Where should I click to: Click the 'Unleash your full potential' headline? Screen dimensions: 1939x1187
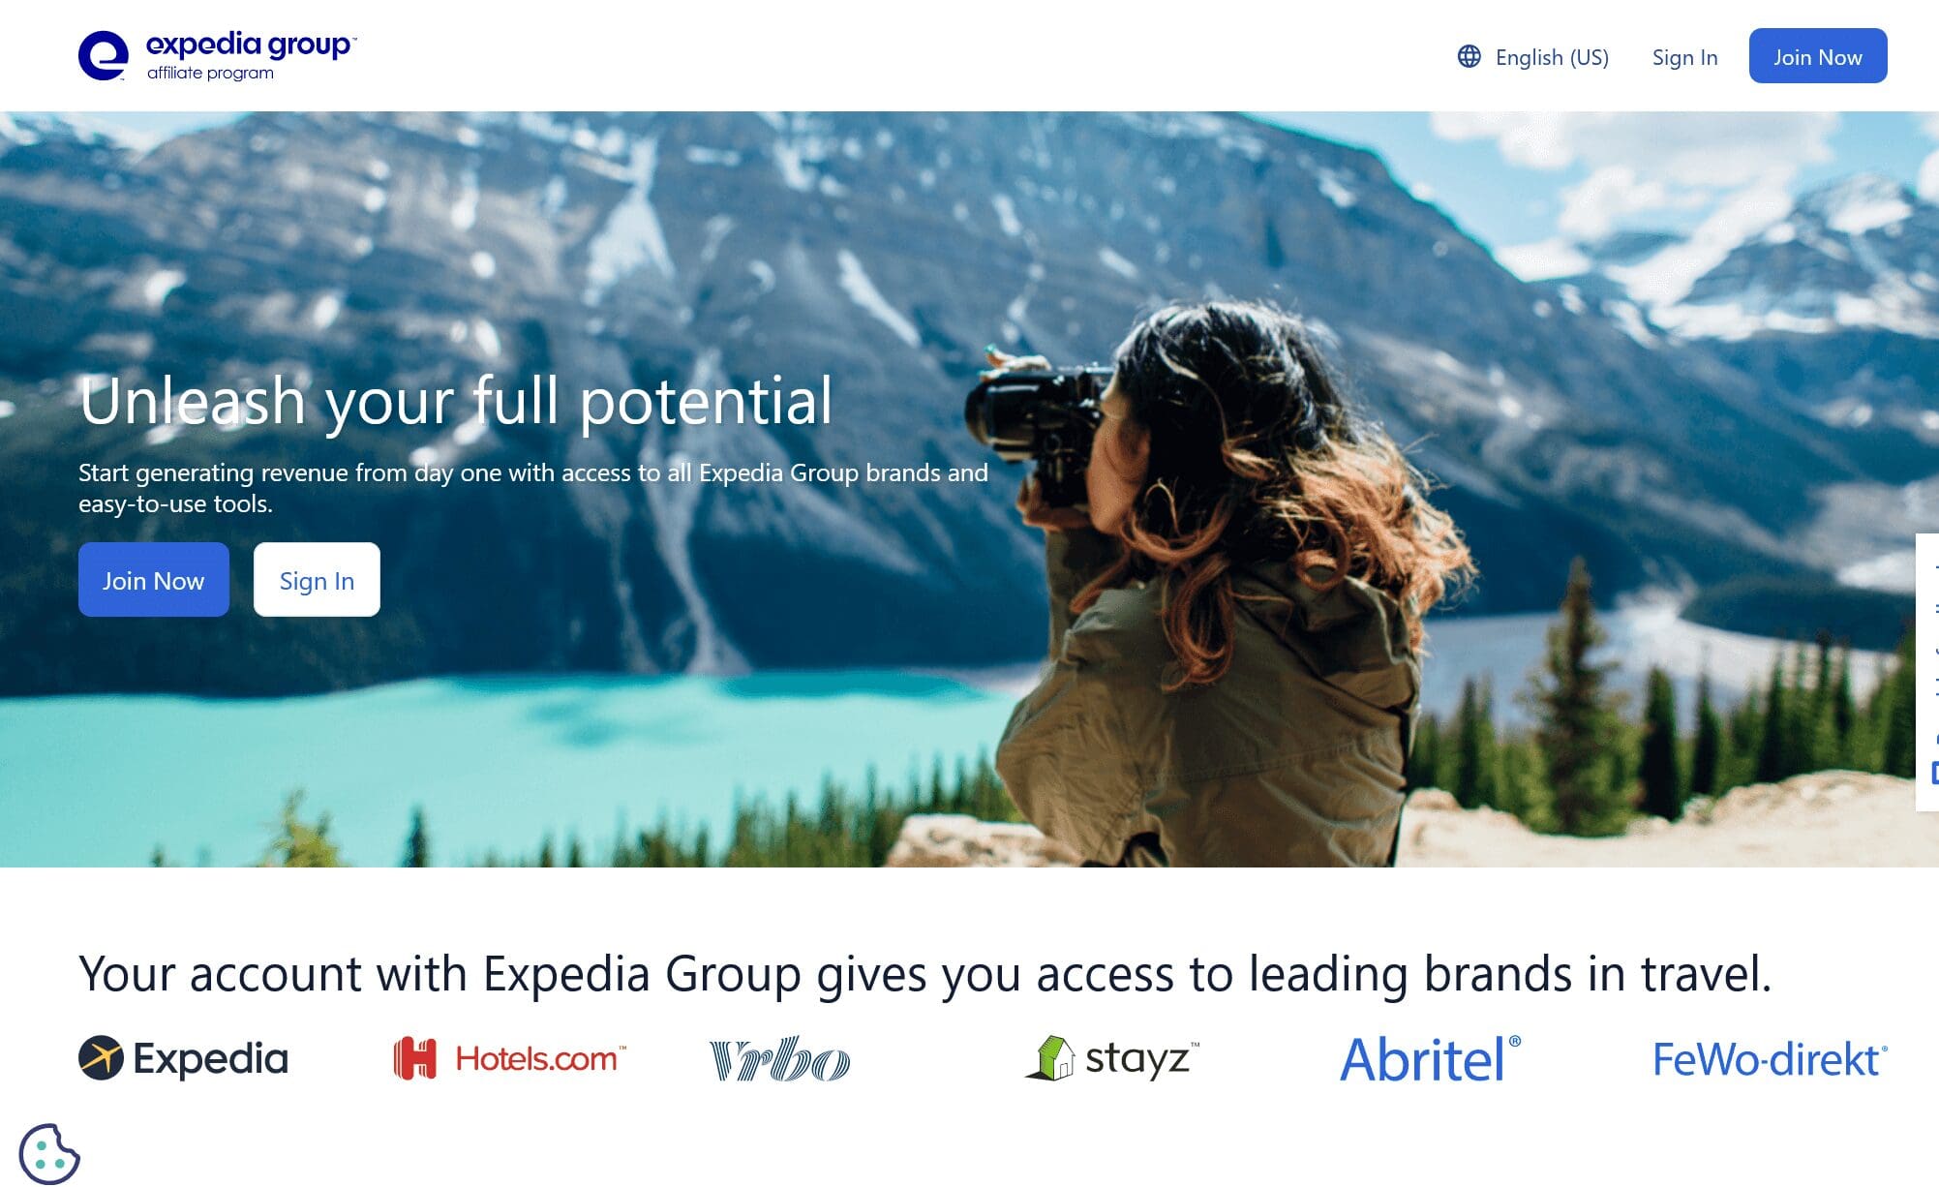(456, 401)
